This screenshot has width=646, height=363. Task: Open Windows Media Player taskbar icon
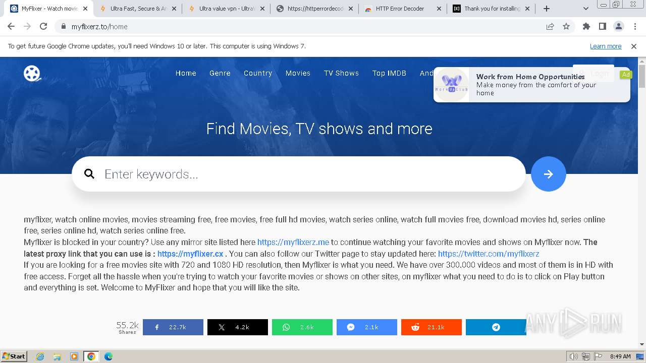(74, 356)
